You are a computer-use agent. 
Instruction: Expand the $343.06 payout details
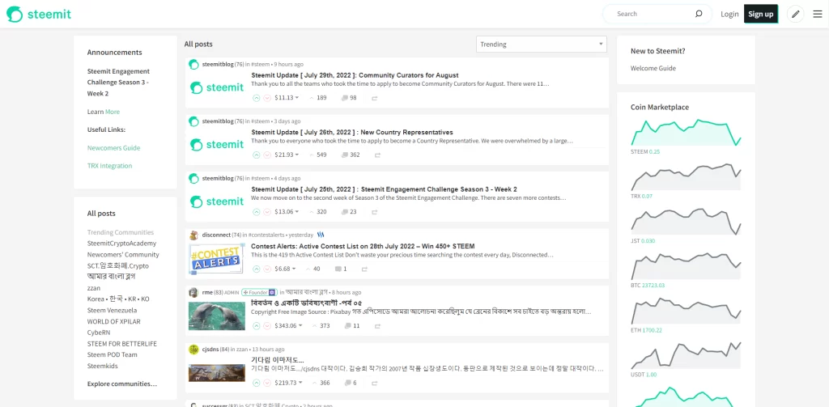[289, 325]
